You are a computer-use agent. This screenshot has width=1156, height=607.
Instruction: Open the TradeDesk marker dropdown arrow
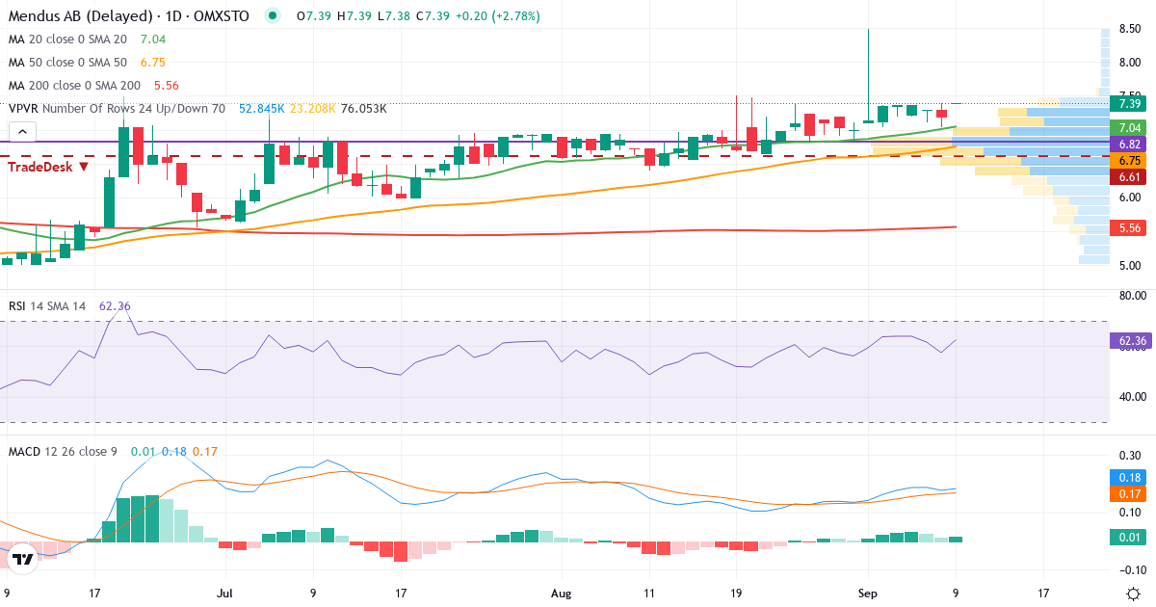pyautogui.click(x=84, y=167)
